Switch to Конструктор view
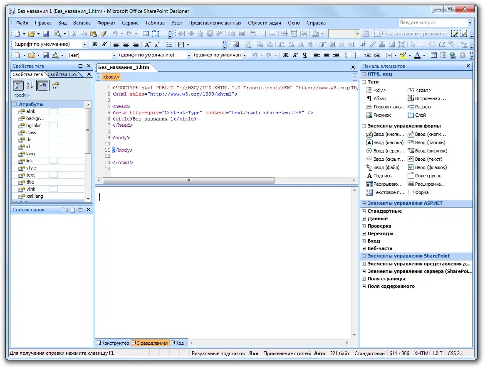Screen dimensions: 485x368 [x=113, y=343]
